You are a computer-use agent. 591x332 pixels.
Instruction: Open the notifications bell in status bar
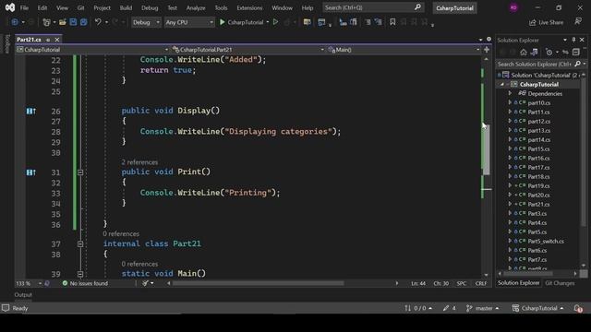(x=579, y=308)
